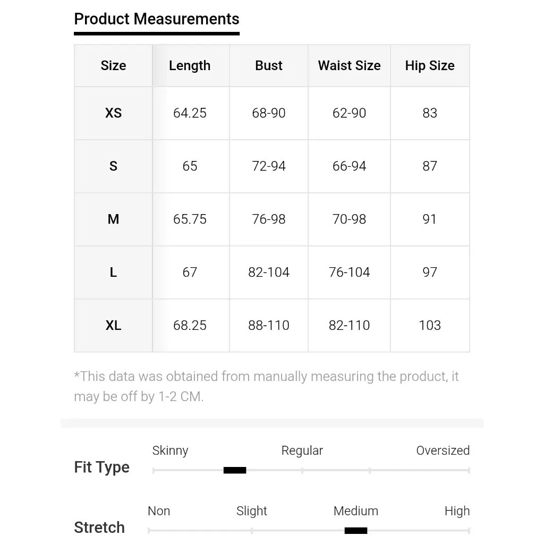Select the M size row label
The image size is (544, 544).
(113, 219)
